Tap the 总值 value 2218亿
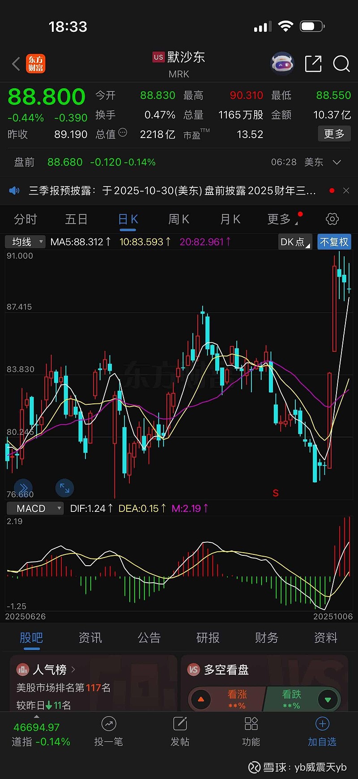 tap(157, 134)
